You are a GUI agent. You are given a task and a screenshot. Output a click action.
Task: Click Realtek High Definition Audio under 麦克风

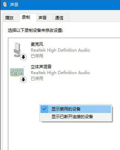(x=60, y=50)
